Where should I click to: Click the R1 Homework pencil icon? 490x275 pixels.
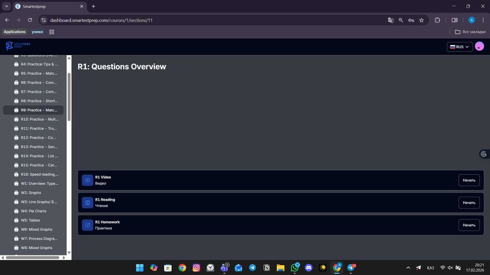(88, 225)
